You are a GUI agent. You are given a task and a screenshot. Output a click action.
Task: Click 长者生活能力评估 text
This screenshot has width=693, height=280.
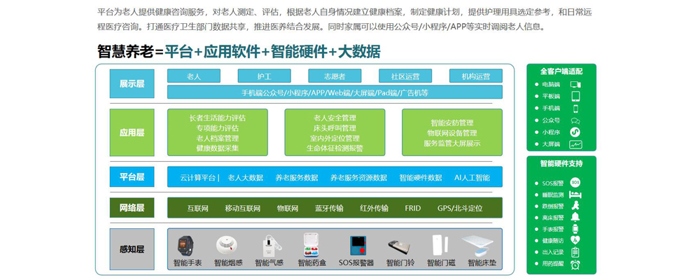218,118
